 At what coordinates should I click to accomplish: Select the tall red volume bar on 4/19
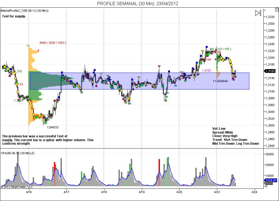coord(159,173)
